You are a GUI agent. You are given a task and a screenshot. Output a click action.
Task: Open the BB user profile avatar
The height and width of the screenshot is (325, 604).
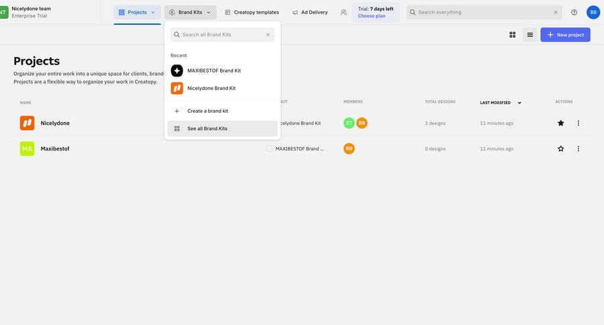593,12
